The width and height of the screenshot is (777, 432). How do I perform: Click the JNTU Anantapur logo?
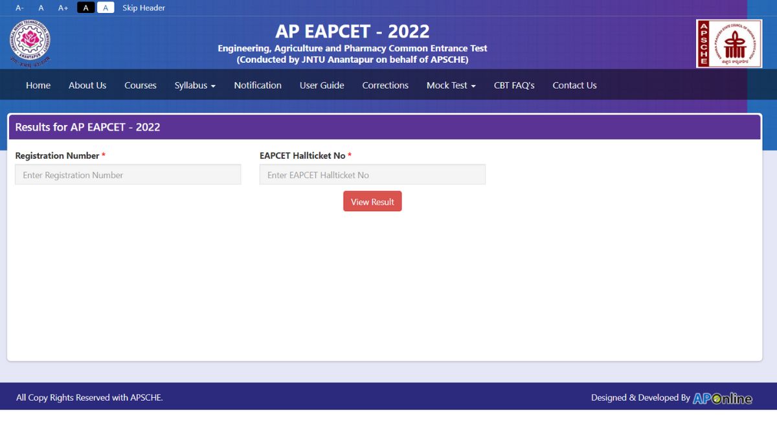[x=30, y=43]
